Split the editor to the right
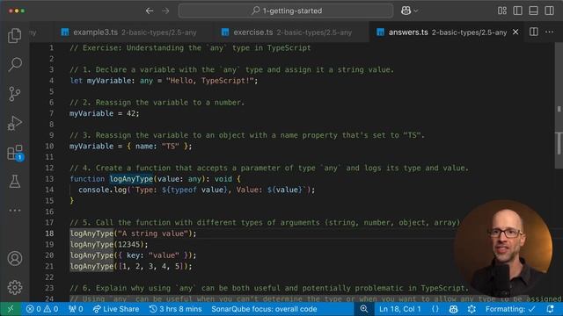The width and height of the screenshot is (563, 316). 534,32
